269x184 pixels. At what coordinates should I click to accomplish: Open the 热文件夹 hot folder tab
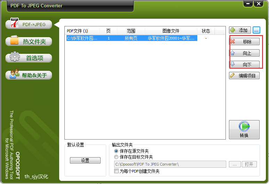click(29, 41)
